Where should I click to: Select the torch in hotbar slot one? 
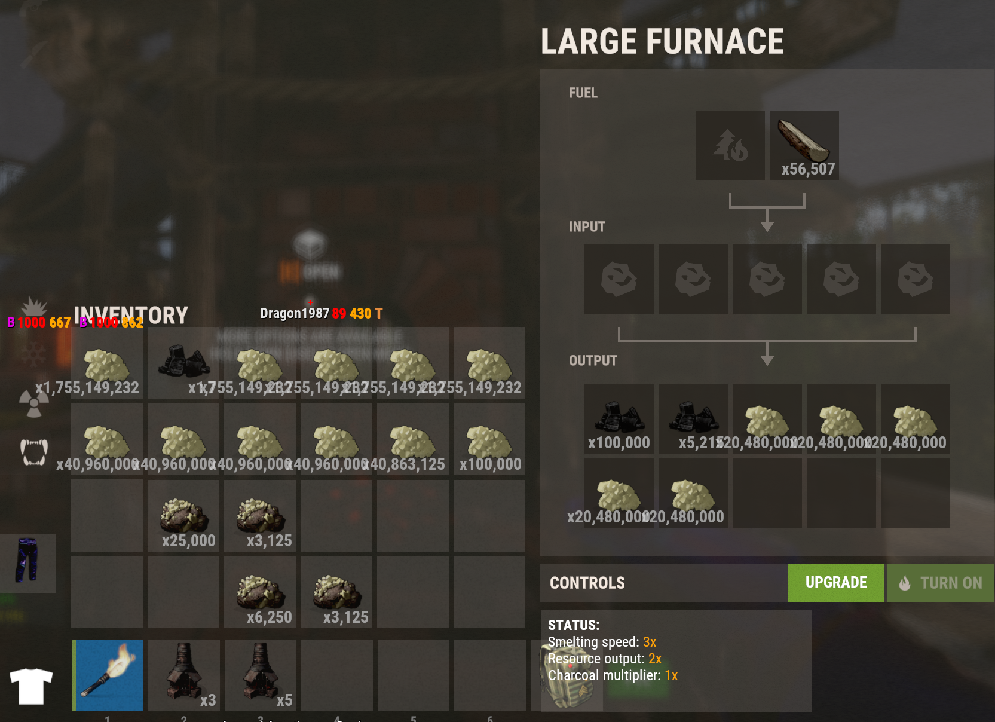tap(108, 675)
